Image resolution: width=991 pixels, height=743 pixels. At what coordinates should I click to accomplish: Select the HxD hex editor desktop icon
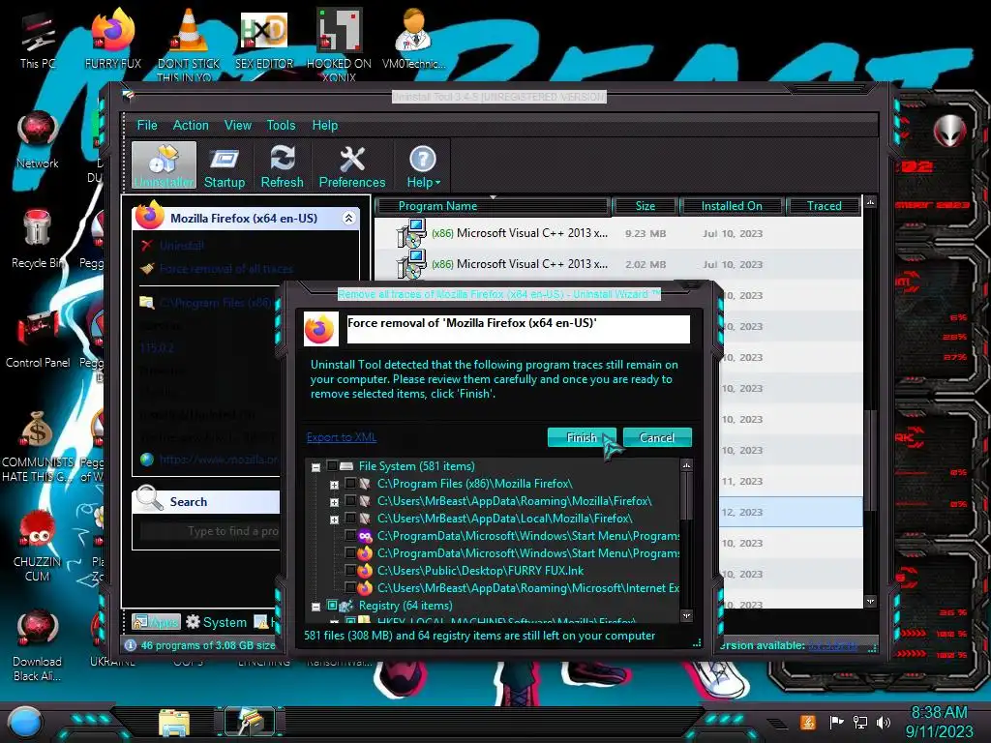coord(264,40)
